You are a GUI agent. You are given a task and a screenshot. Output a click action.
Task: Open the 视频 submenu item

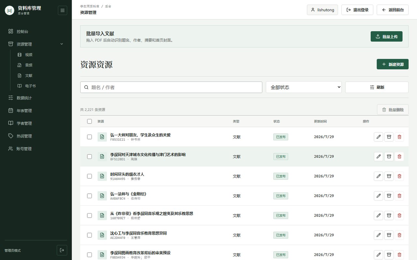(41, 55)
